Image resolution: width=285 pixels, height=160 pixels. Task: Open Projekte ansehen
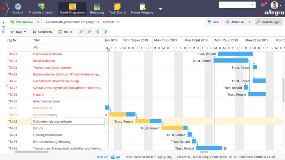tap(41, 9)
